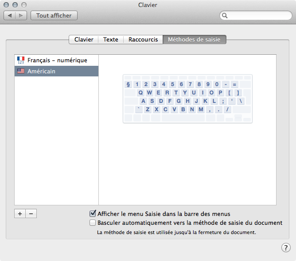Image resolution: width=296 pixels, height=261 pixels.
Task: Click the minus button to remove input source
Action: click(31, 214)
